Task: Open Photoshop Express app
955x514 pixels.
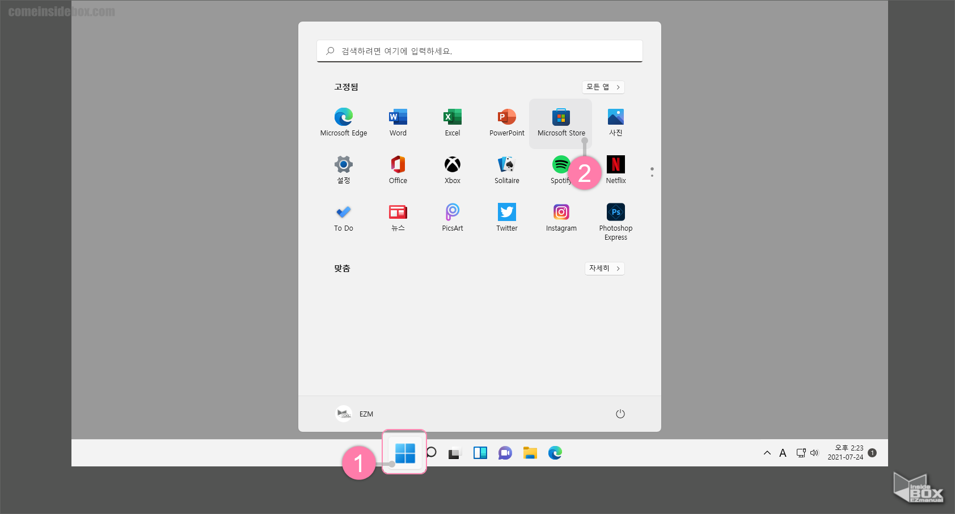Action: 616,222
